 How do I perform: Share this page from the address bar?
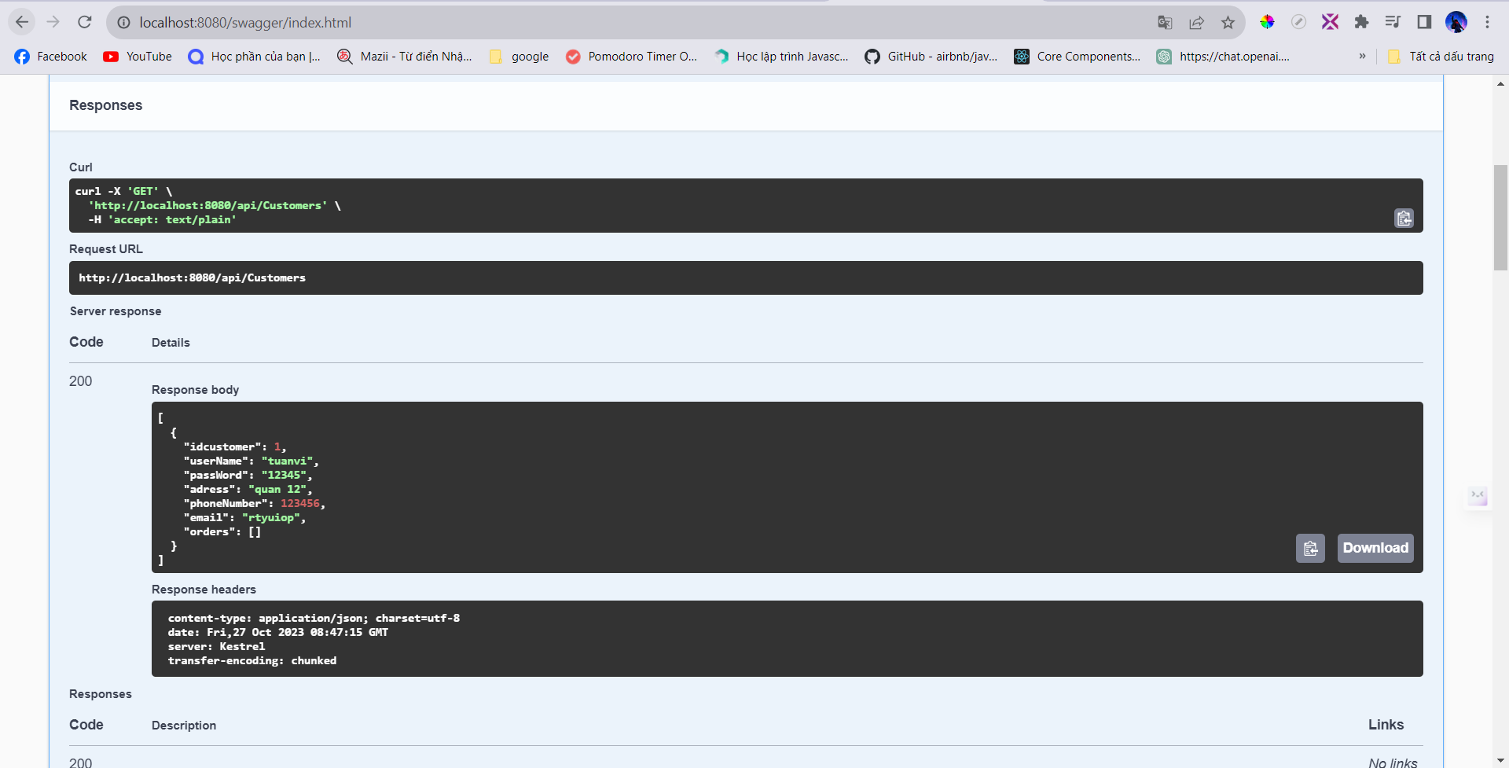pyautogui.click(x=1196, y=23)
